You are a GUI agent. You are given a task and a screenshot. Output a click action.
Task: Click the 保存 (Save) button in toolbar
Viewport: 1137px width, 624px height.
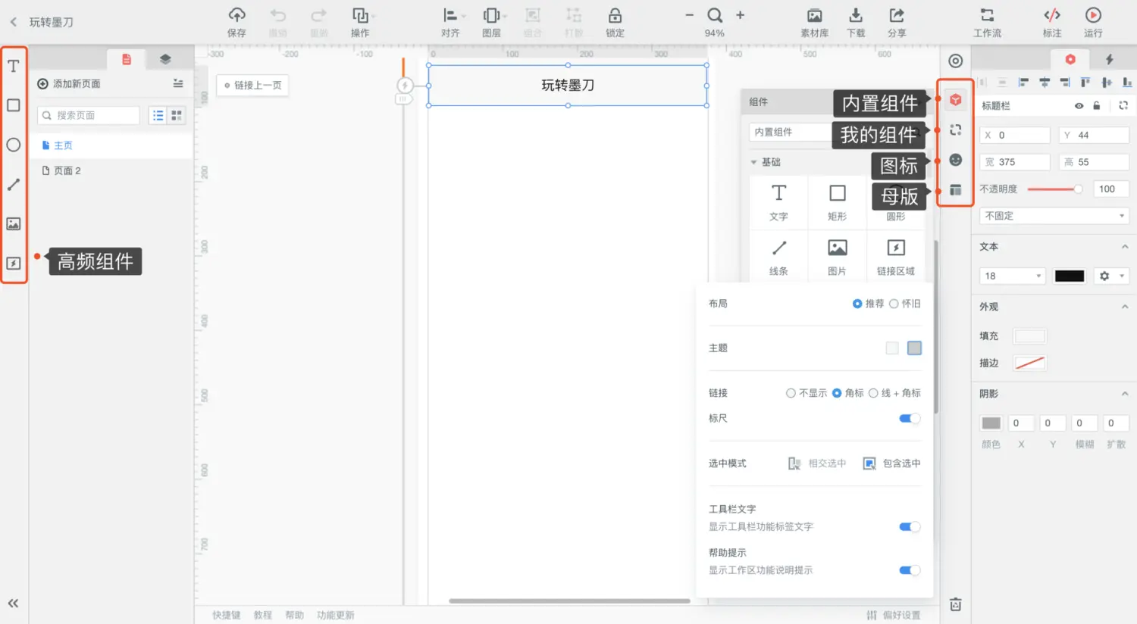coord(236,22)
